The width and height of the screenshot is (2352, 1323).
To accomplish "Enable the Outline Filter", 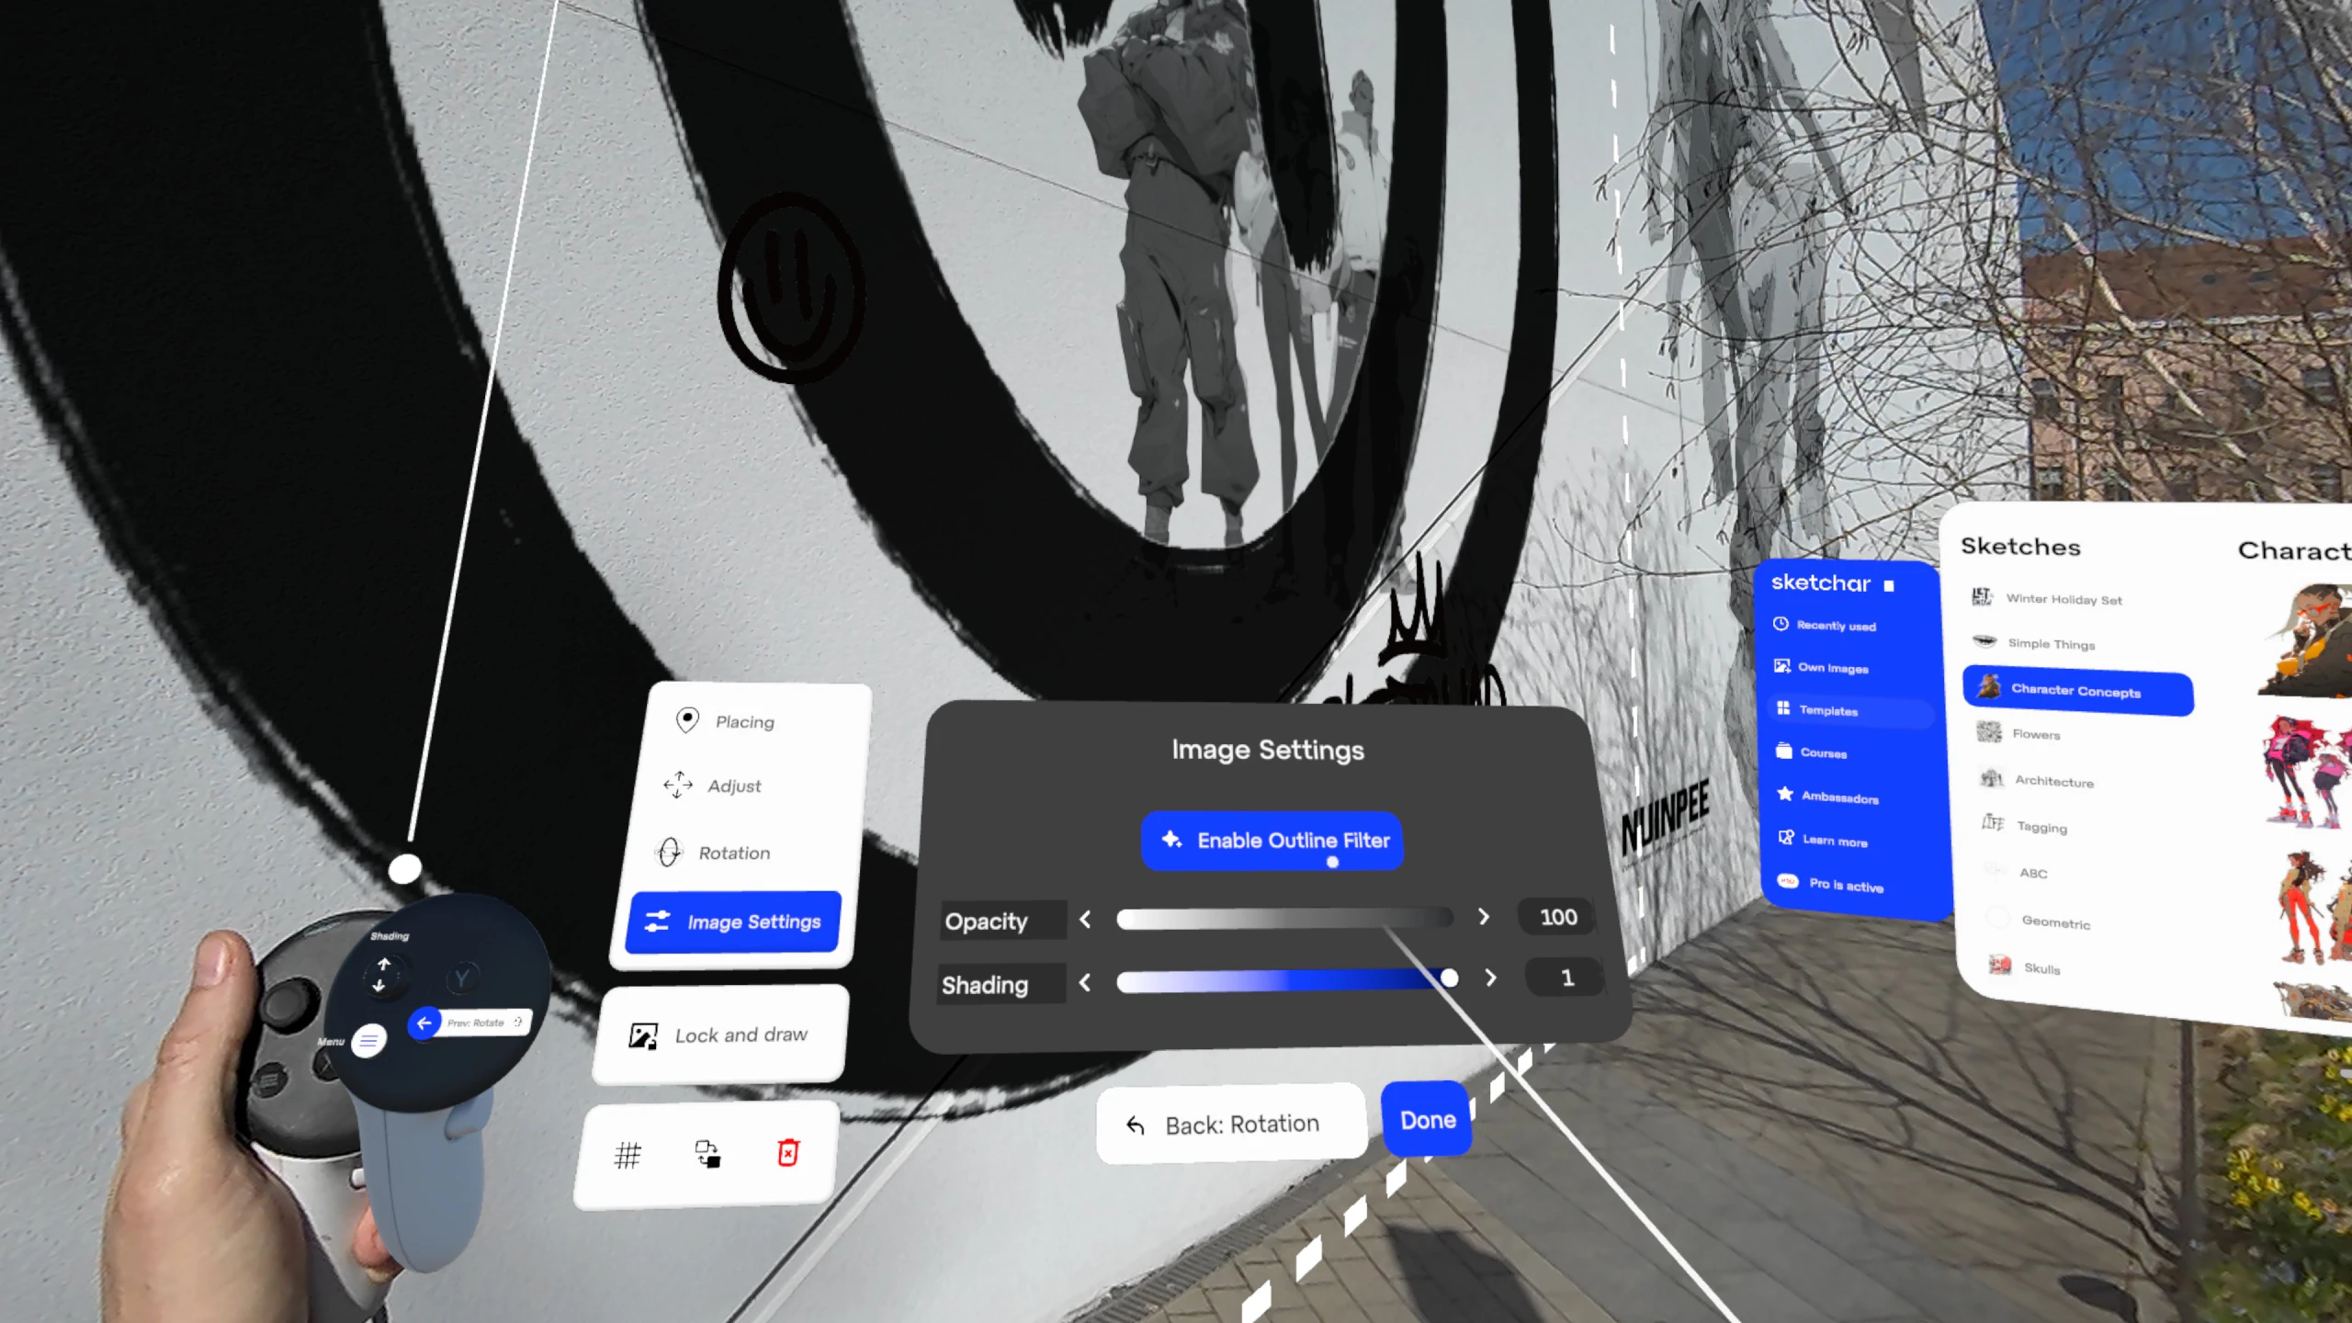I will (1272, 840).
